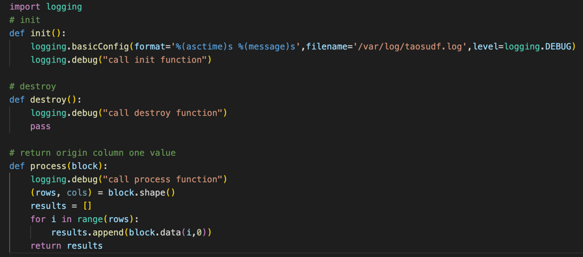Click the destroy function name in its definition
This screenshot has height=257, width=583.
click(x=51, y=100)
